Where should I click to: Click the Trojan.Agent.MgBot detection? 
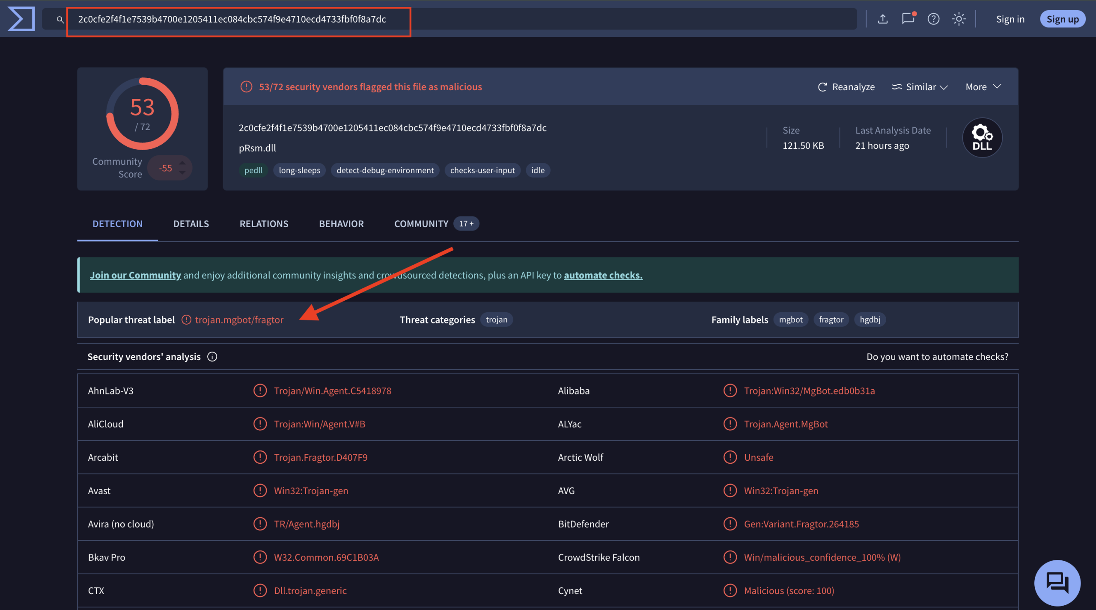click(x=786, y=424)
